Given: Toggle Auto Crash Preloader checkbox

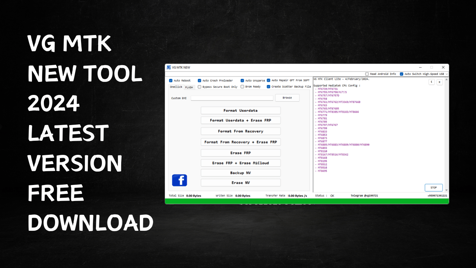Looking at the screenshot, I should pyautogui.click(x=199, y=80).
